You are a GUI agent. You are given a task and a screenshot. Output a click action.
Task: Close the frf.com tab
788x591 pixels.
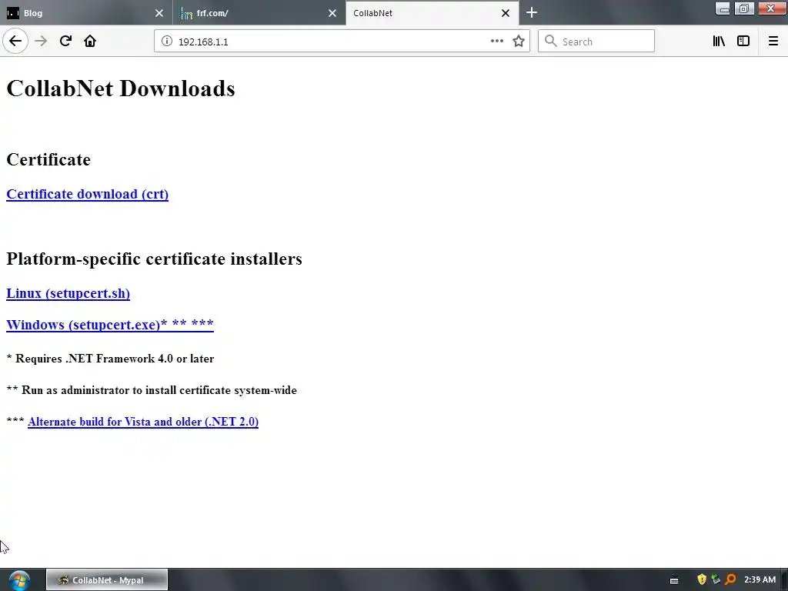(332, 13)
